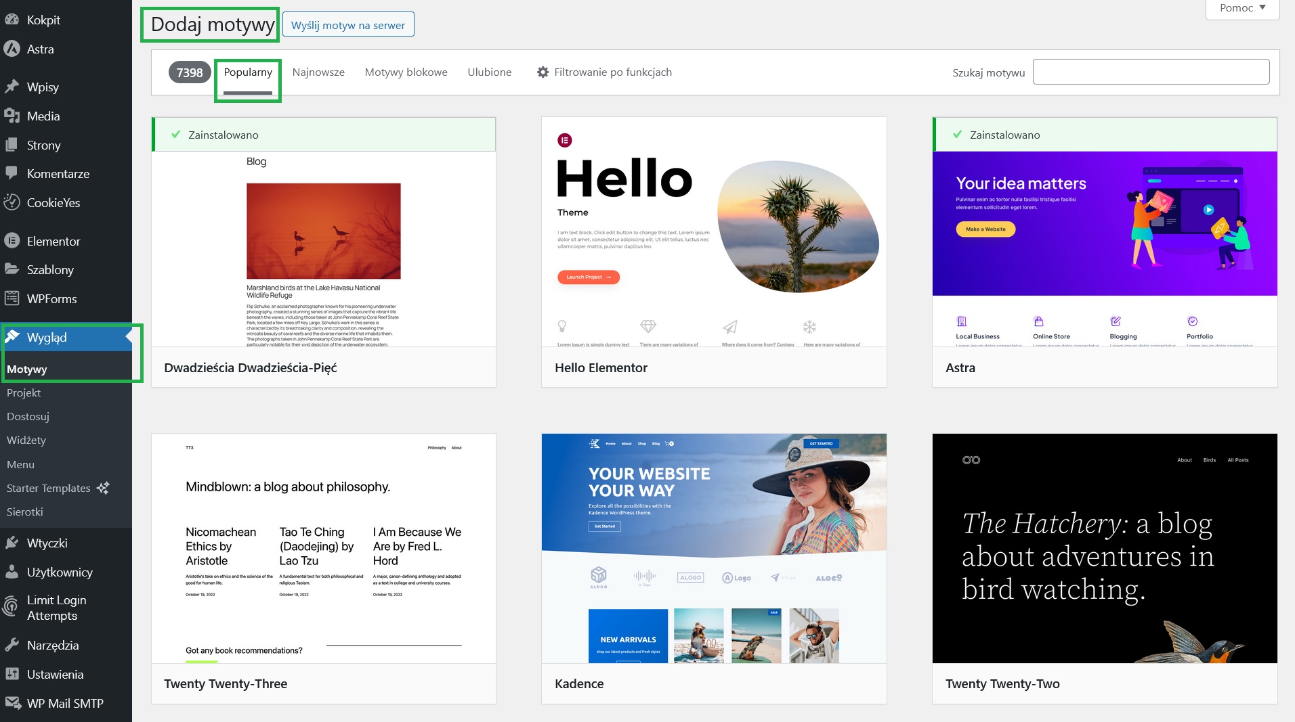Open Filtrowanie po funkcjach filter
Viewport: 1295px width, 722px height.
604,72
